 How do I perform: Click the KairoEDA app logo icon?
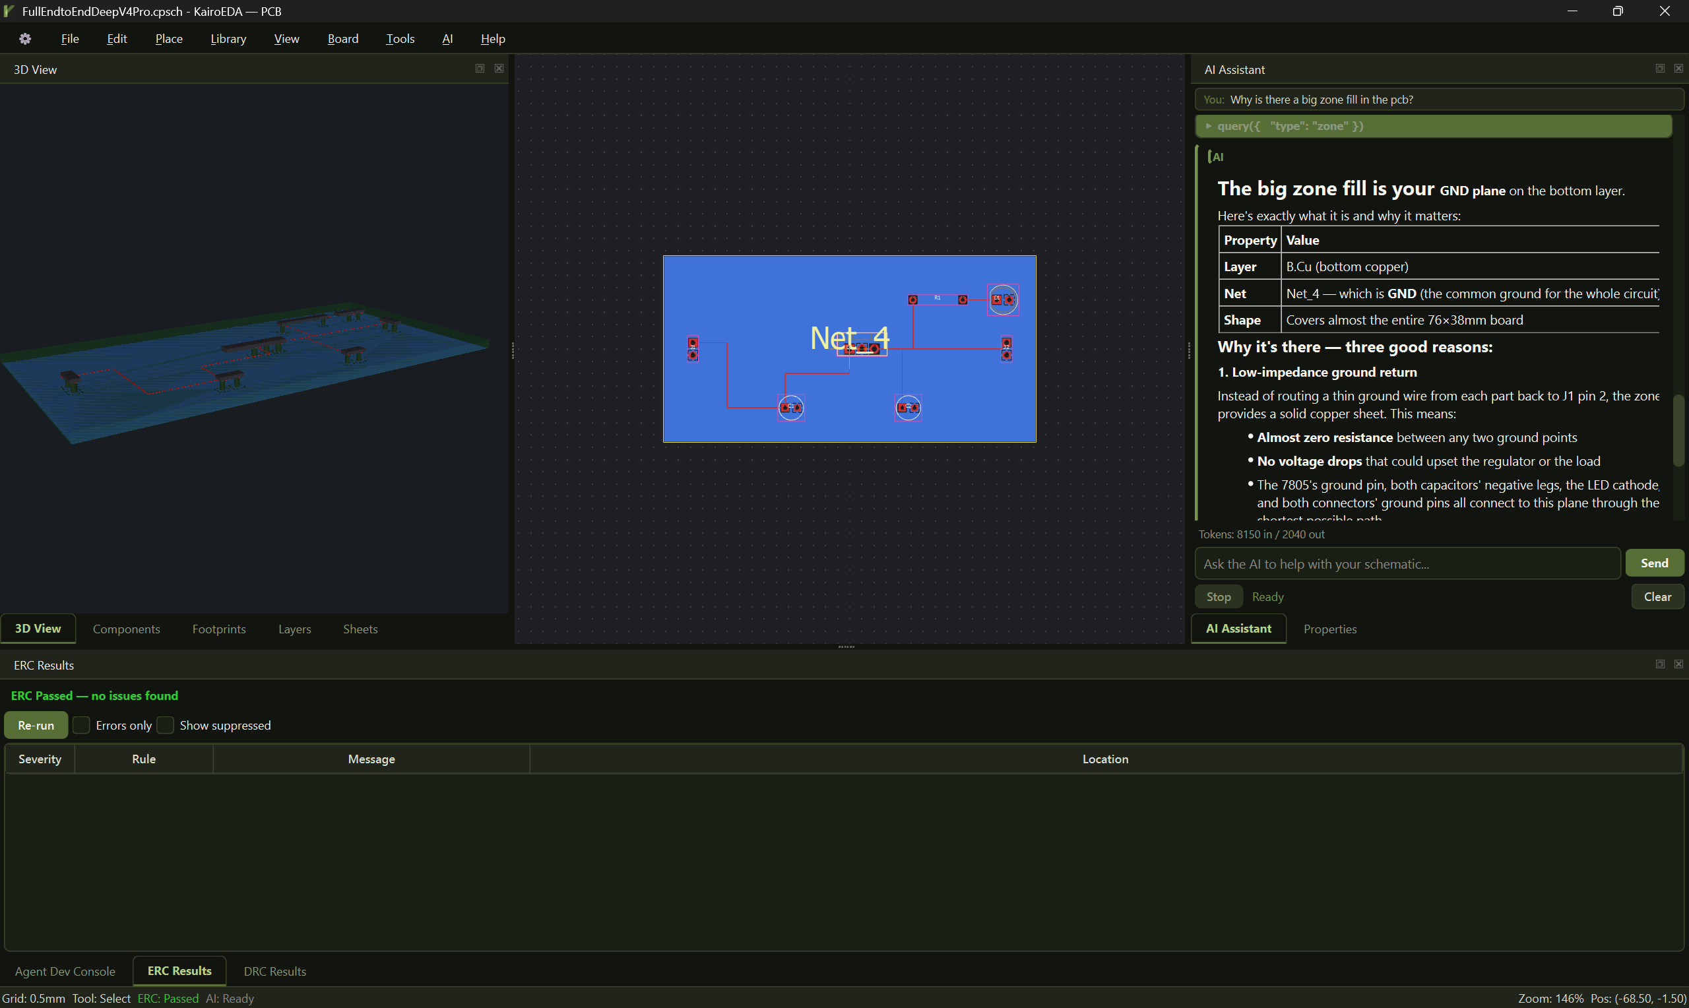tap(9, 11)
